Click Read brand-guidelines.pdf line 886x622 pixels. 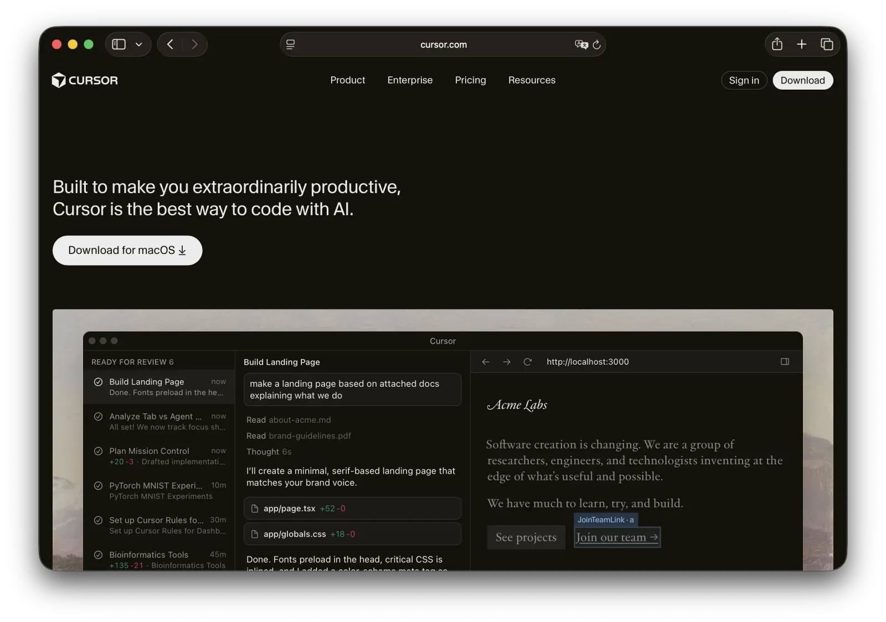click(298, 436)
